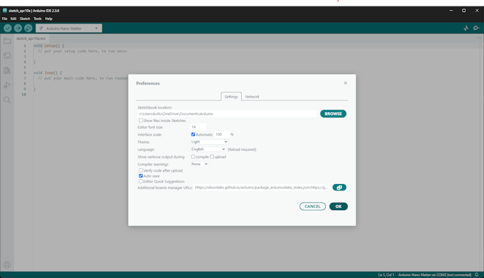Open the additional boards URLs editor icon
Viewport: 484px width, 278px height.
click(339, 187)
